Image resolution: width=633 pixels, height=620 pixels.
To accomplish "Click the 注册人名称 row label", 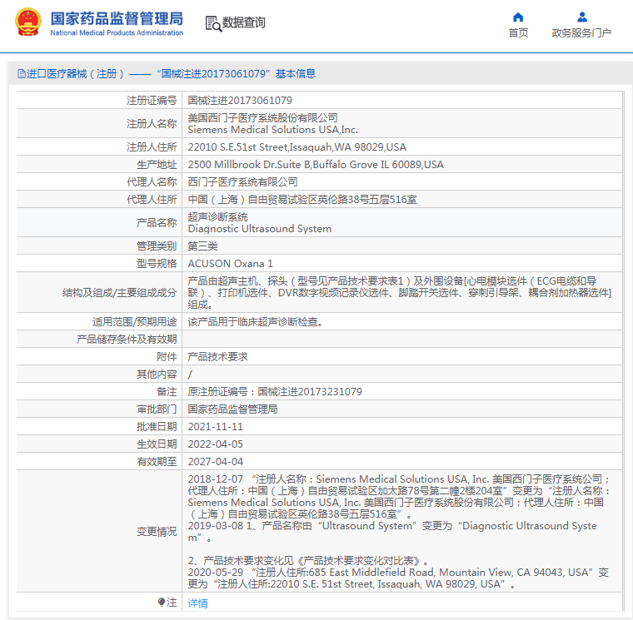I will (x=152, y=124).
